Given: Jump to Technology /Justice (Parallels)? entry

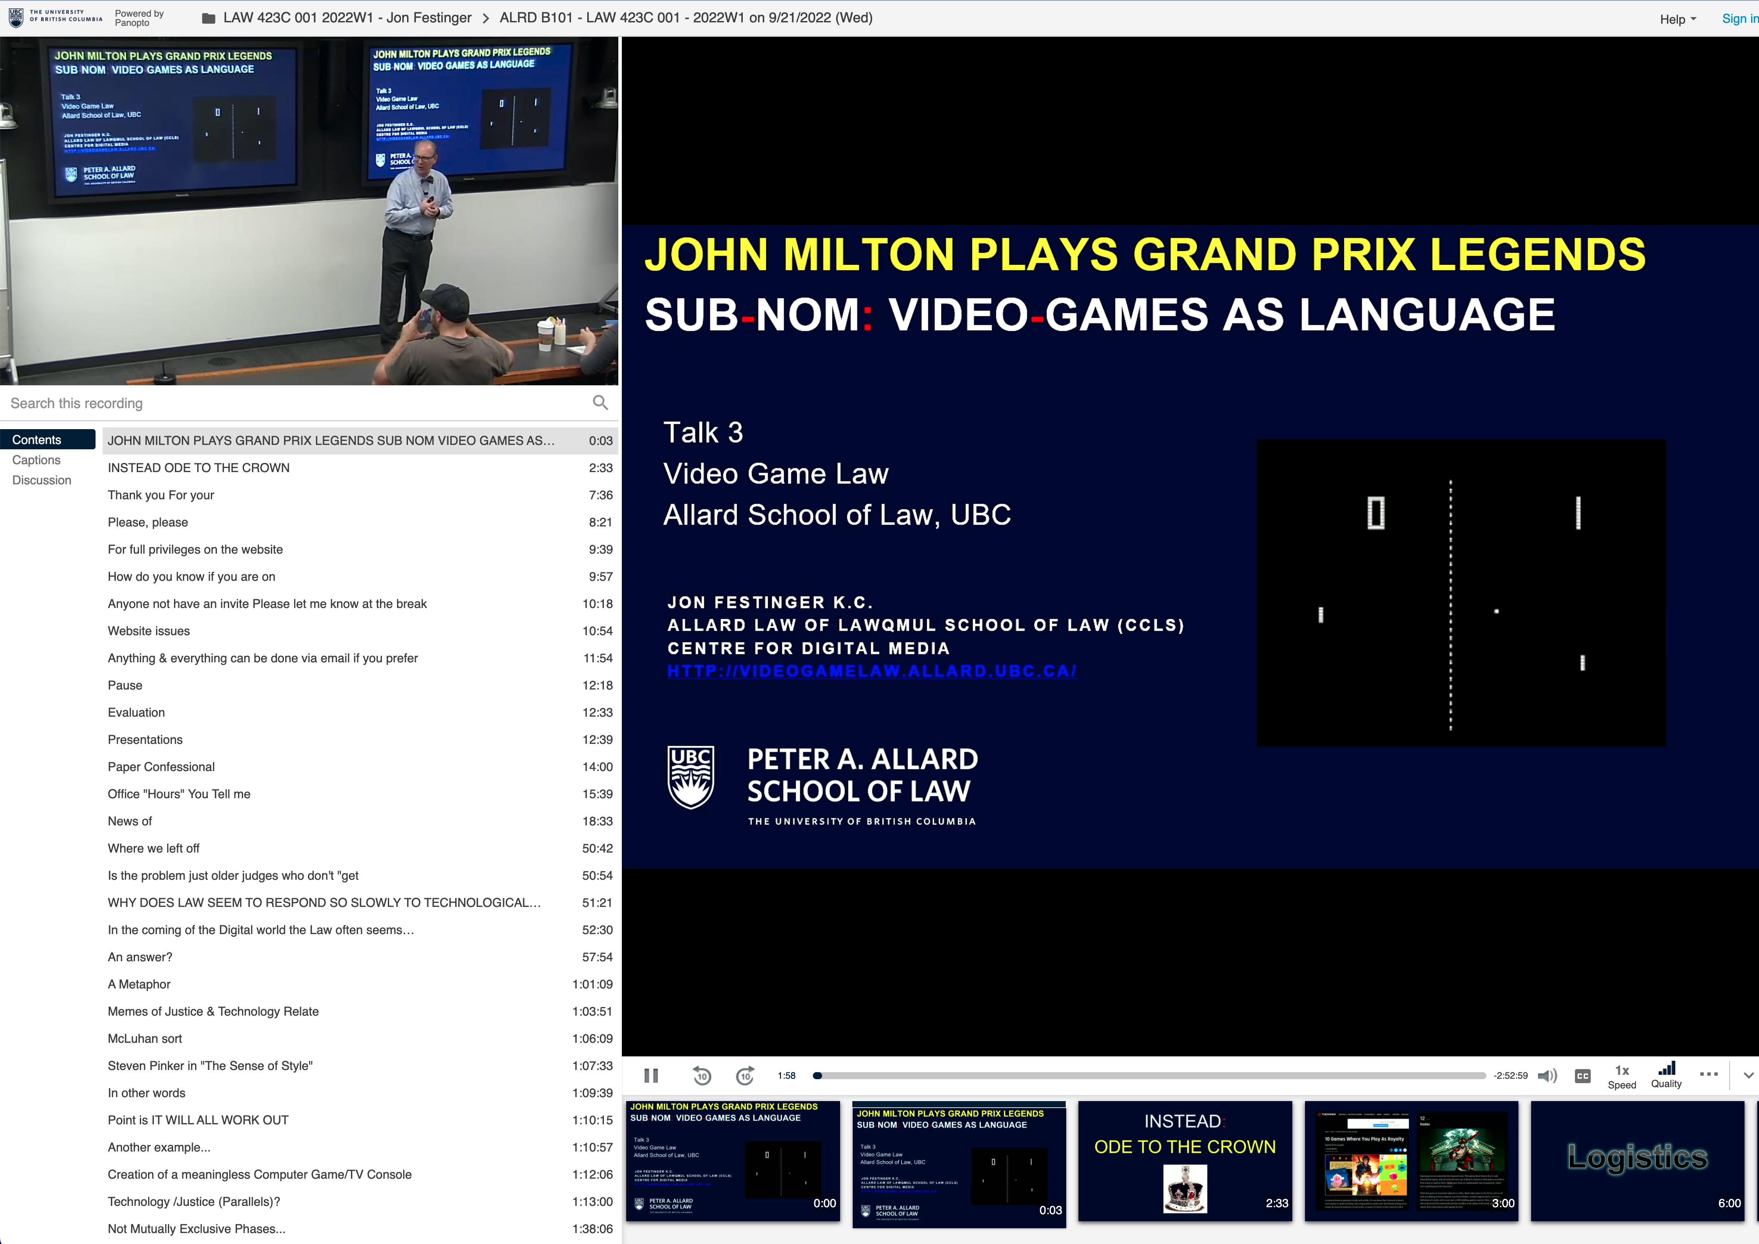Looking at the screenshot, I should pos(360,1202).
